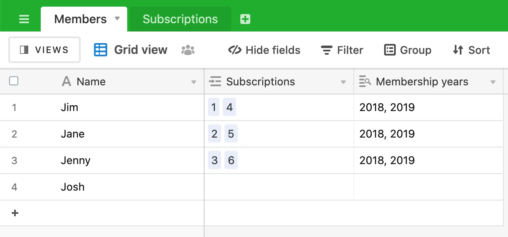This screenshot has height=237, width=508.
Task: Switch to the Subscriptions table tab
Action: pyautogui.click(x=180, y=19)
